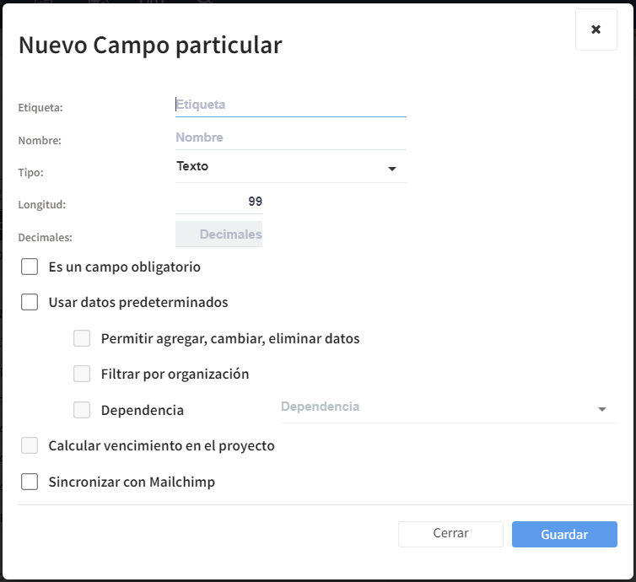636x582 pixels.
Task: Click the Tipo dropdown arrow
Action: point(392,169)
